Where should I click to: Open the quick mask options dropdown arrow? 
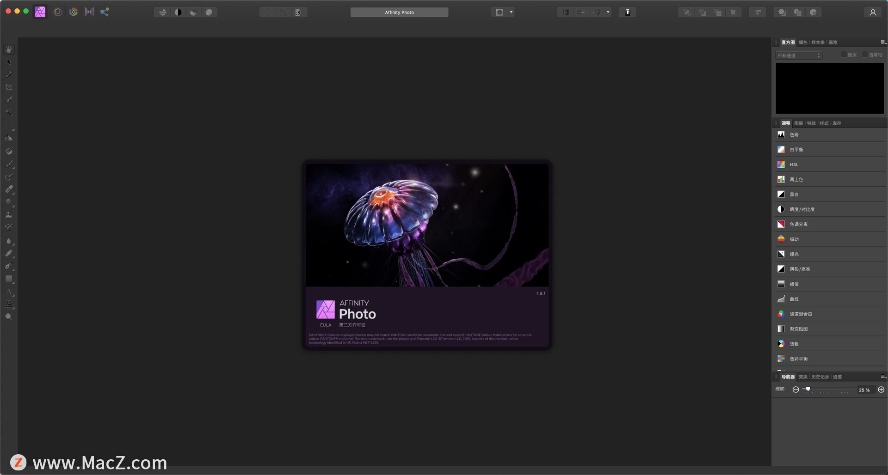click(511, 12)
